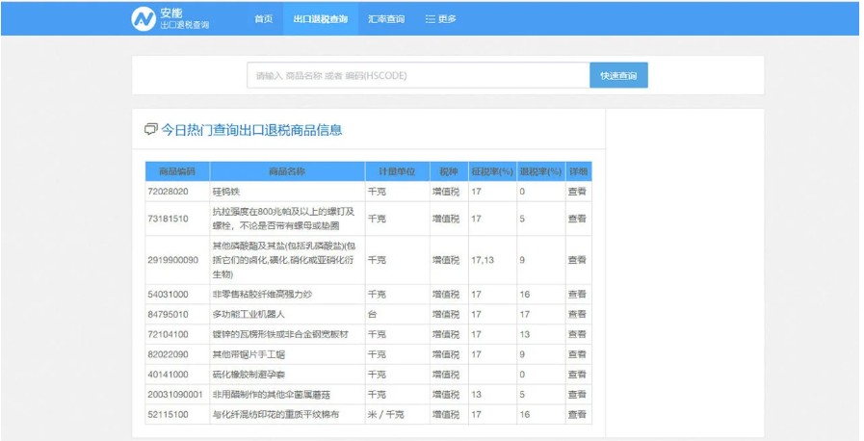The height and width of the screenshot is (441, 864).
Task: Click the 退税率(%) column header
Action: (540, 171)
